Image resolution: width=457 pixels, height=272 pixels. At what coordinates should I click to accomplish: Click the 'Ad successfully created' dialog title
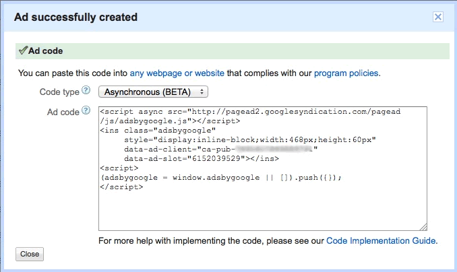tap(76, 17)
